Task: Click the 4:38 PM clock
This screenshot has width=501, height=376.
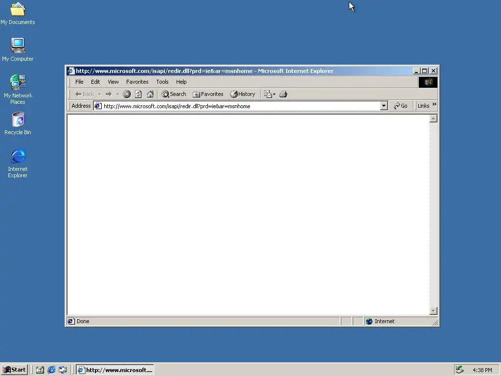Action: click(482, 370)
